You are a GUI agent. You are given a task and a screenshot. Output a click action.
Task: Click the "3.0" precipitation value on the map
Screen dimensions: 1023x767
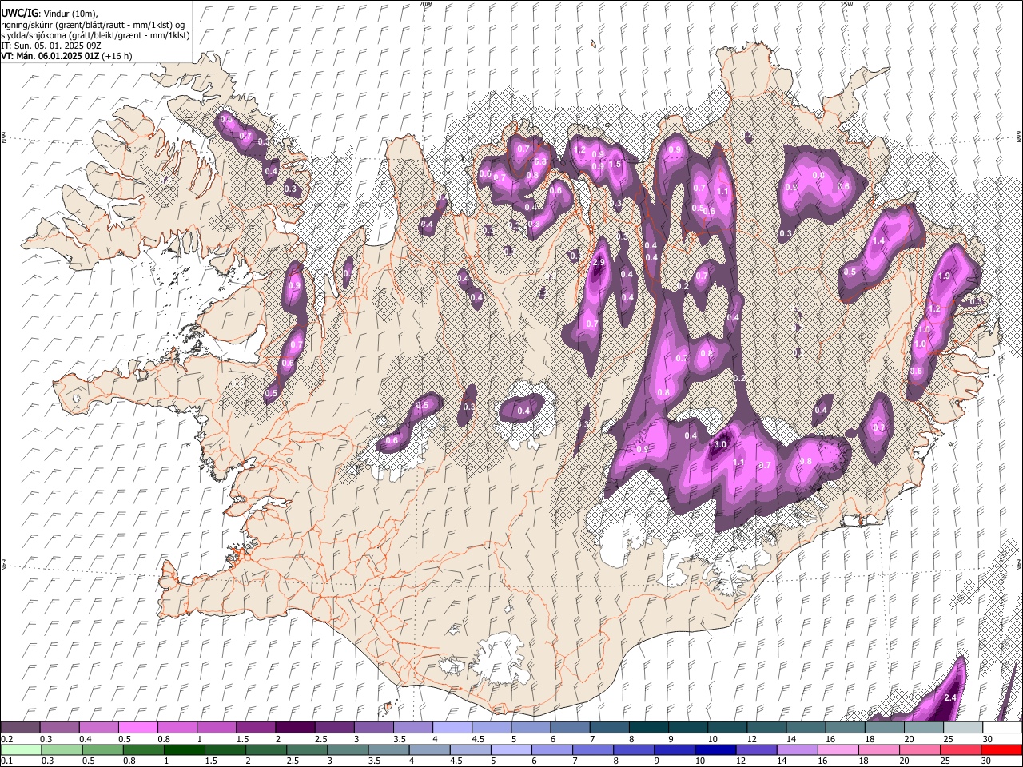click(x=720, y=444)
